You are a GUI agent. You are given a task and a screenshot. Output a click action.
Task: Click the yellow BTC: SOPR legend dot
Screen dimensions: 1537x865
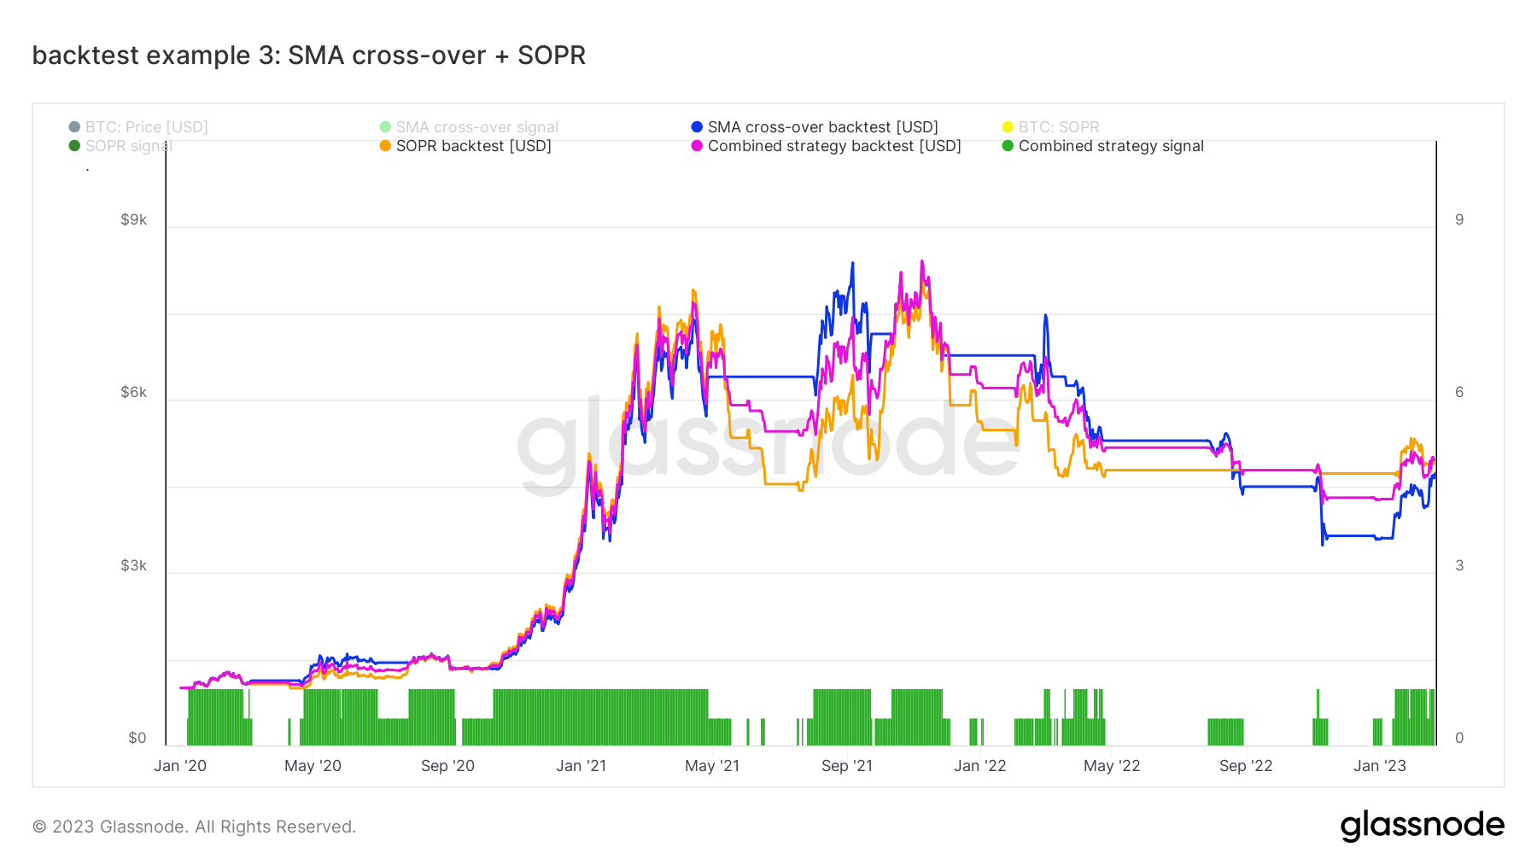pyautogui.click(x=1008, y=127)
